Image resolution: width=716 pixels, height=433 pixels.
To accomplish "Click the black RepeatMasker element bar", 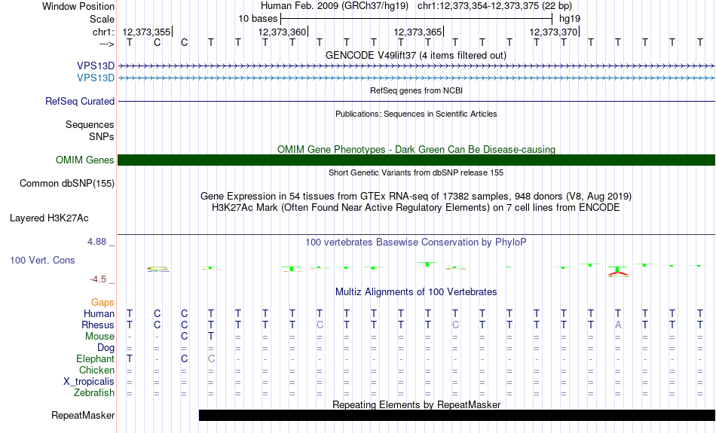I will [457, 415].
